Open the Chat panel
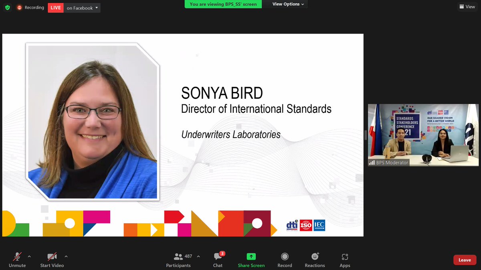481x270 pixels. [x=218, y=260]
